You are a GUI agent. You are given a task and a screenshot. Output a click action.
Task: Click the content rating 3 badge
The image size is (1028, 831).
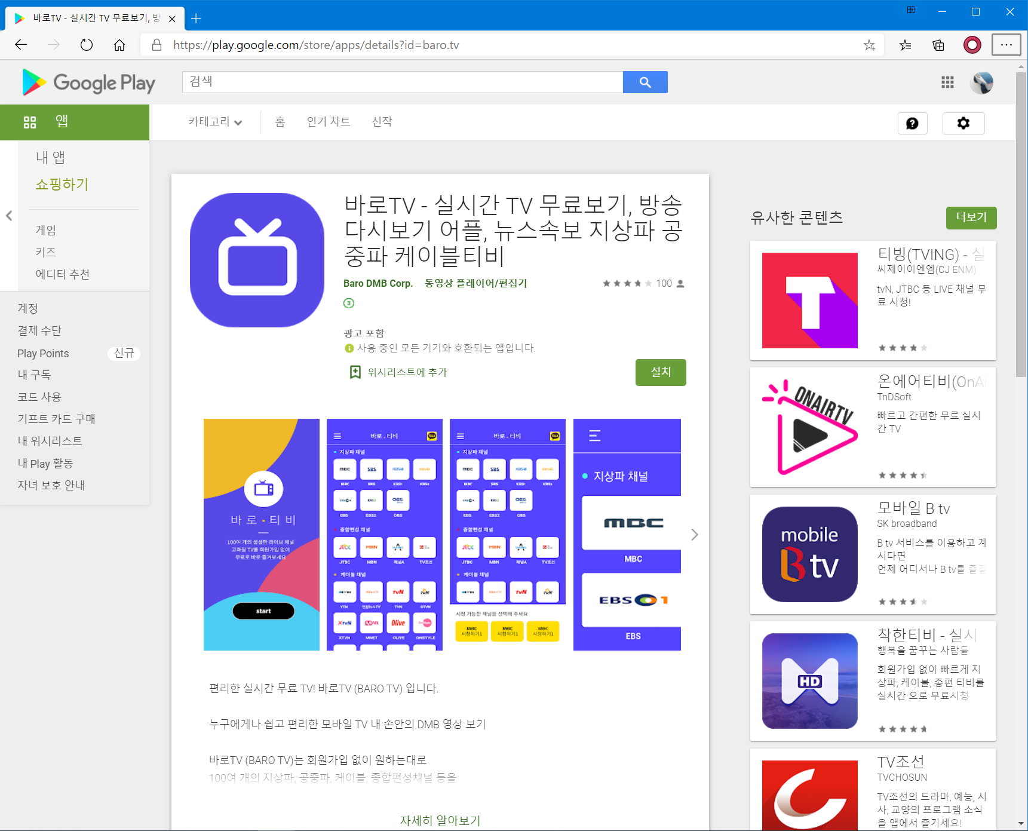tap(349, 303)
